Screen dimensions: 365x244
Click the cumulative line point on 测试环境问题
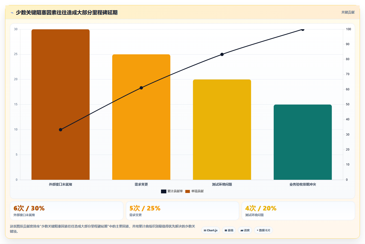pos(222,54)
